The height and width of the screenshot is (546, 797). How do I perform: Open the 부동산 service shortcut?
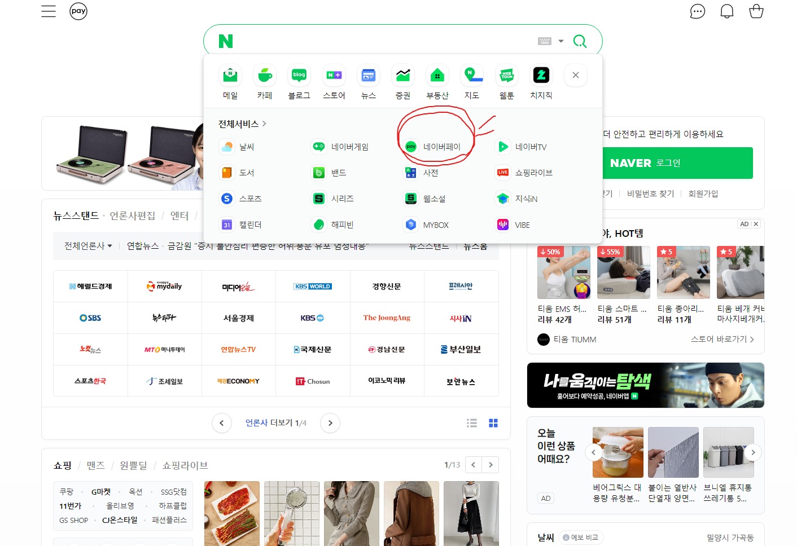437,82
